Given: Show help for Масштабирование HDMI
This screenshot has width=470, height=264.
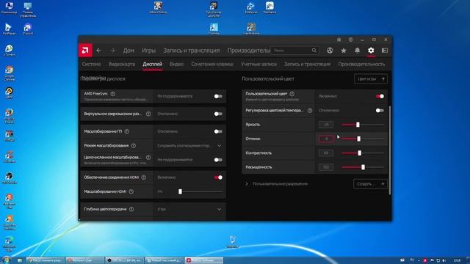Looking at the screenshot, I should (x=131, y=191).
